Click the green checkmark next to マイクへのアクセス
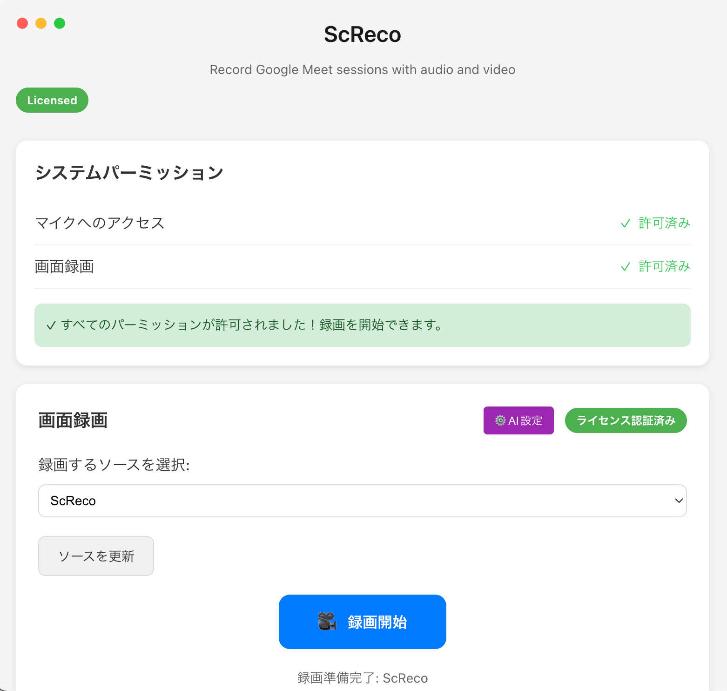This screenshot has width=727, height=691. click(626, 223)
